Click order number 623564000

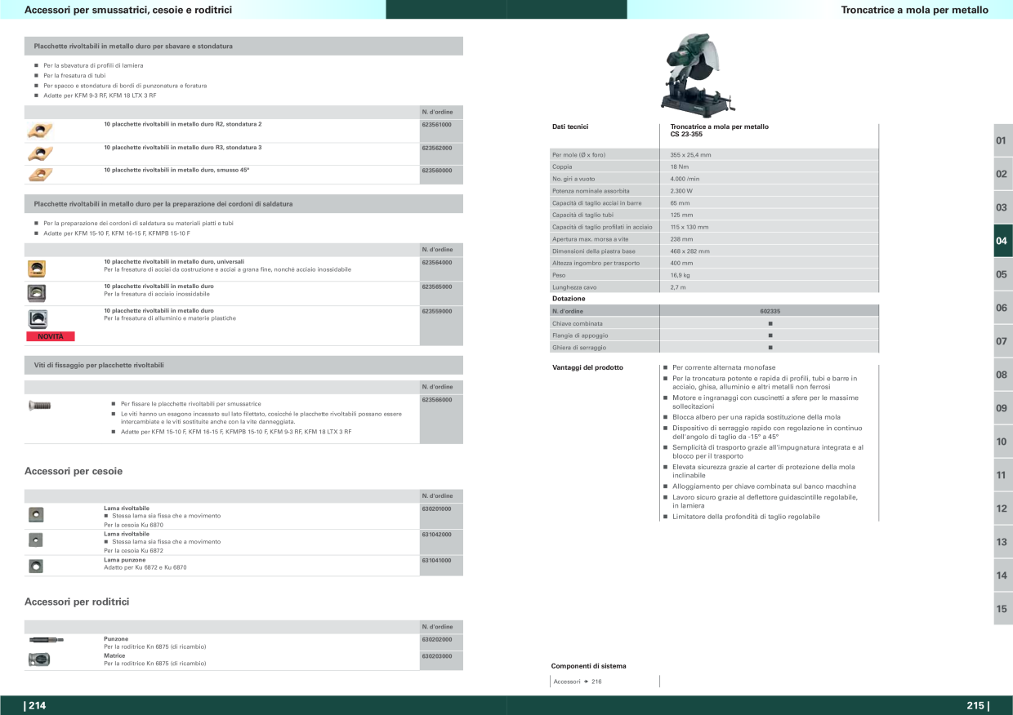click(x=436, y=262)
